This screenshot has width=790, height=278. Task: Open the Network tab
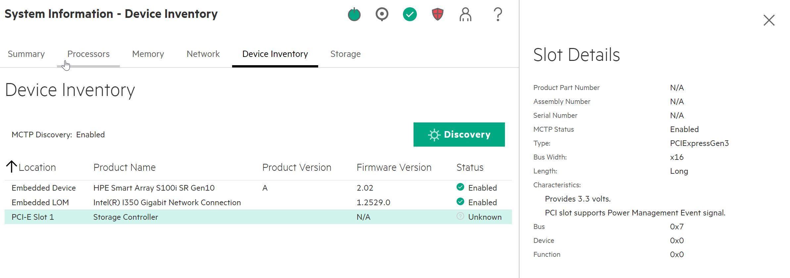[x=203, y=54]
